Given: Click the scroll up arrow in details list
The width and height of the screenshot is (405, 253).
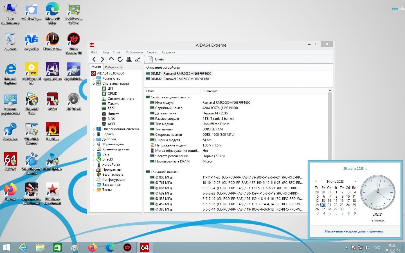Looking at the screenshot, I should (x=330, y=90).
